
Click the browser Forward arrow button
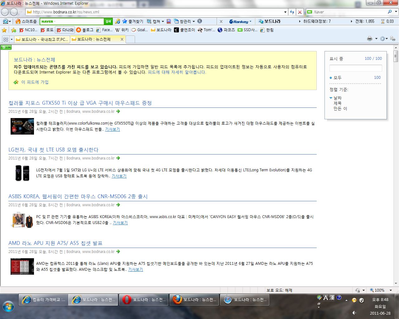(14, 12)
